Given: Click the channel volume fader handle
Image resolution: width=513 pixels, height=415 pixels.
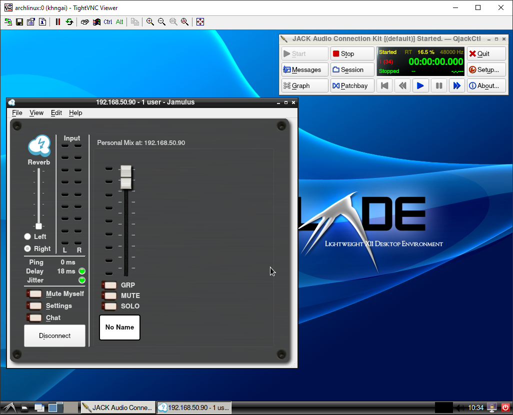Looking at the screenshot, I should click(x=126, y=177).
